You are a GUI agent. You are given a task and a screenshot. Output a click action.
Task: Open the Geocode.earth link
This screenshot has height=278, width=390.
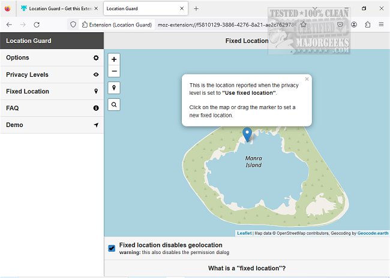click(372, 233)
